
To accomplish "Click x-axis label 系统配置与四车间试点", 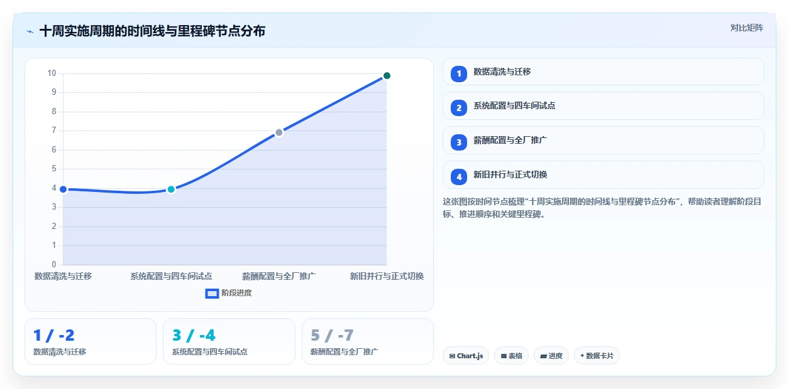I will pos(171,276).
